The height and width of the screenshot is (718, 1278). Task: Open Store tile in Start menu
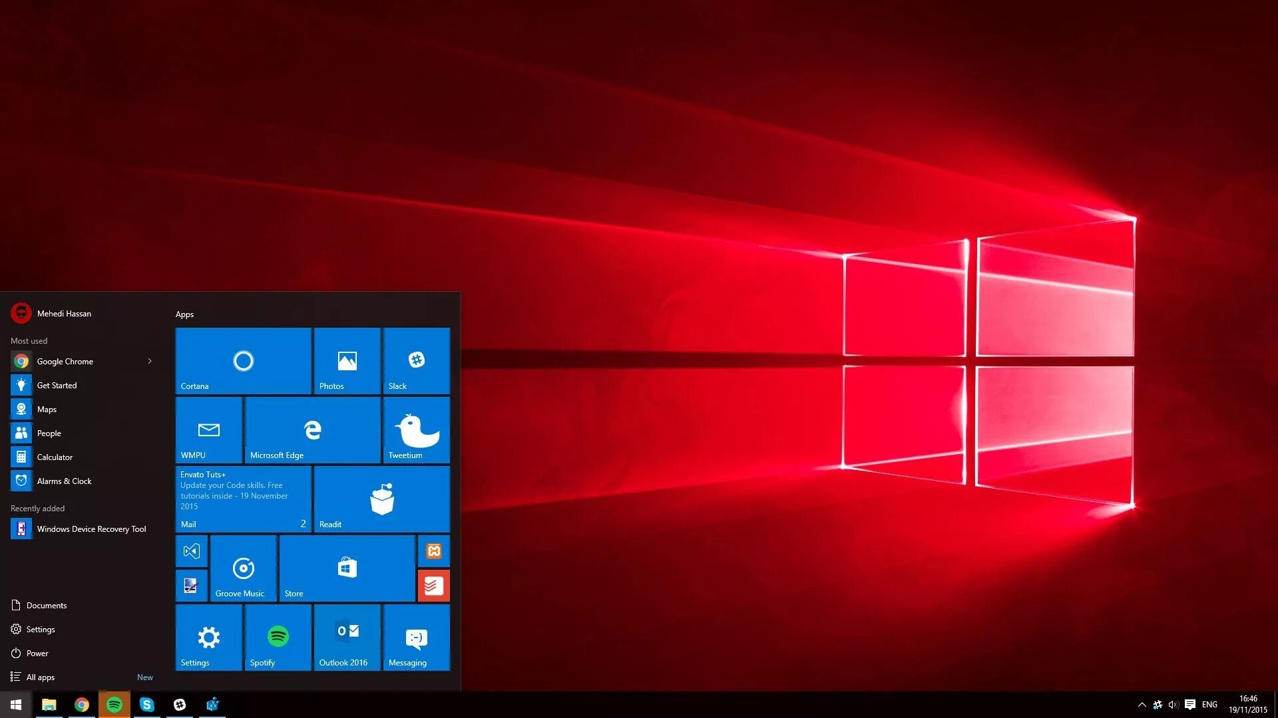tap(347, 568)
